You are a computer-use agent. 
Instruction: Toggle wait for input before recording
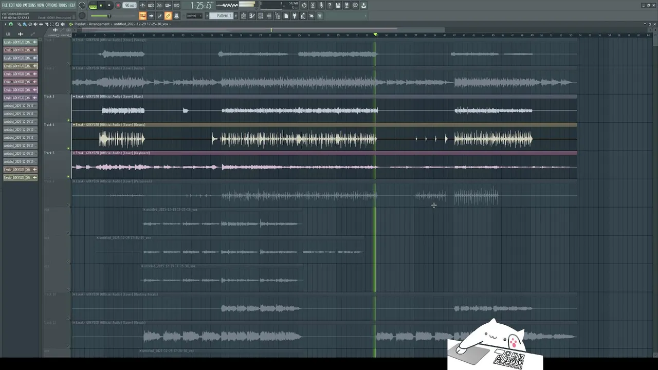click(151, 6)
